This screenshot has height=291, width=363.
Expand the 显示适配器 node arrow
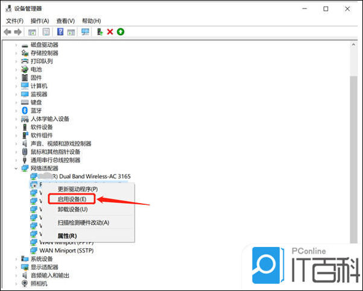[x=16, y=267]
